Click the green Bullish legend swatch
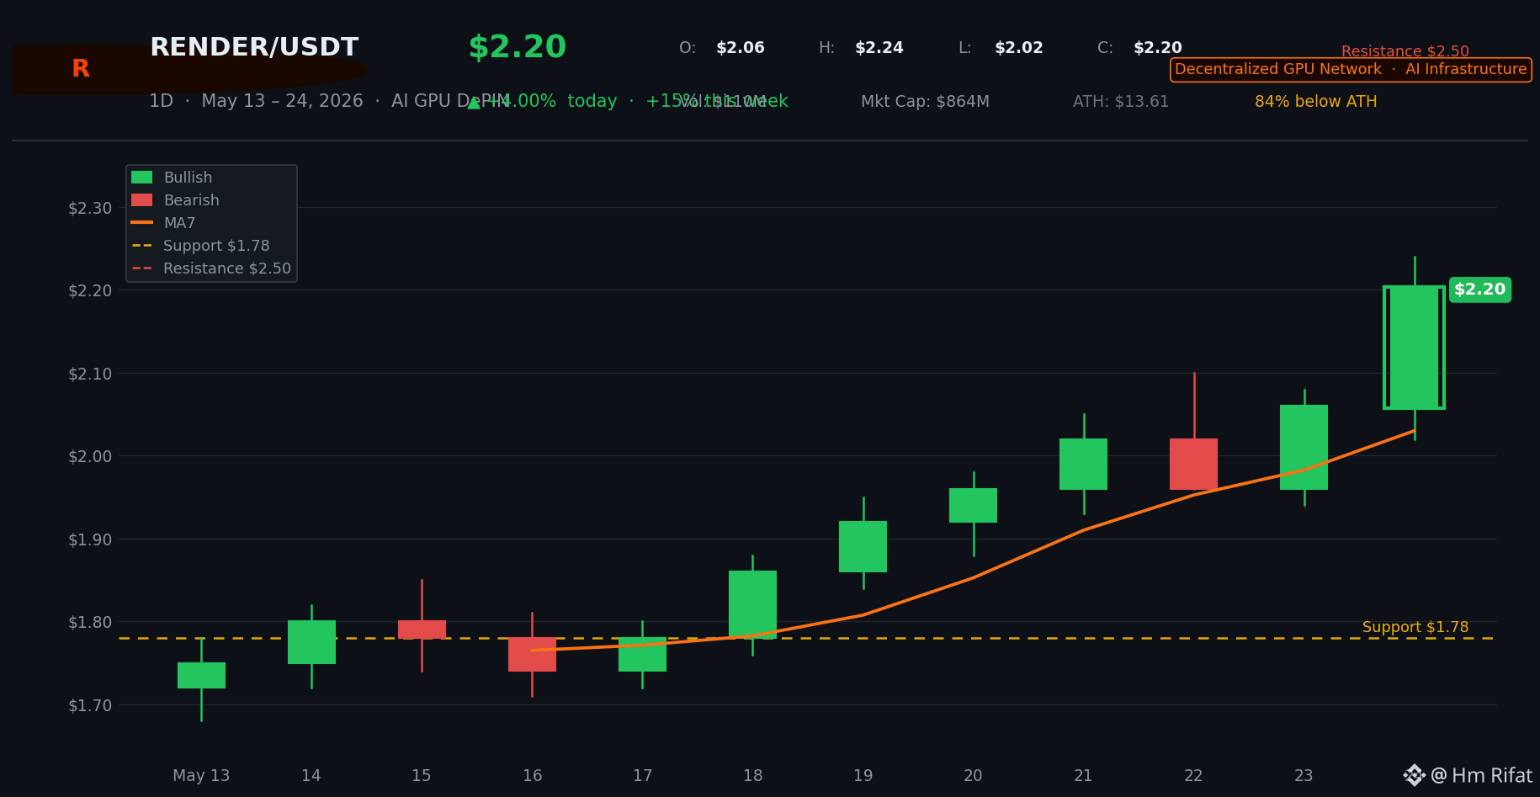Viewport: 1540px width, 797px height. [142, 178]
